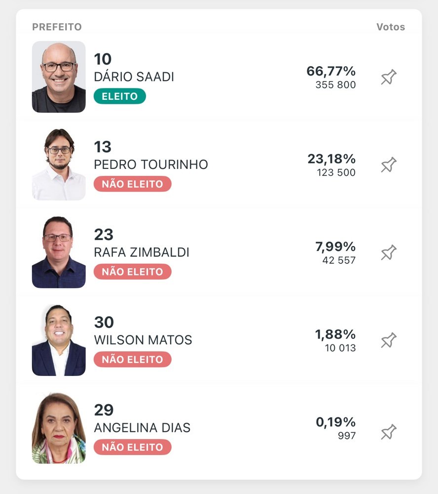
Task: Pin candidate Dário Saadi
Action: 389,77
